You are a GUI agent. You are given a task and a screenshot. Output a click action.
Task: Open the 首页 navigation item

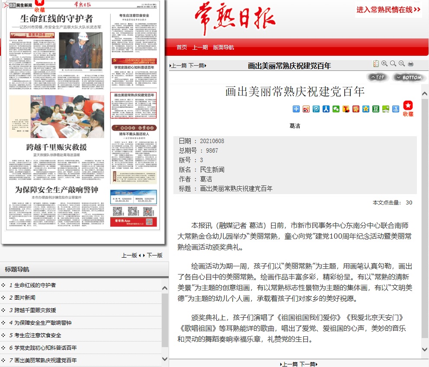(x=182, y=48)
